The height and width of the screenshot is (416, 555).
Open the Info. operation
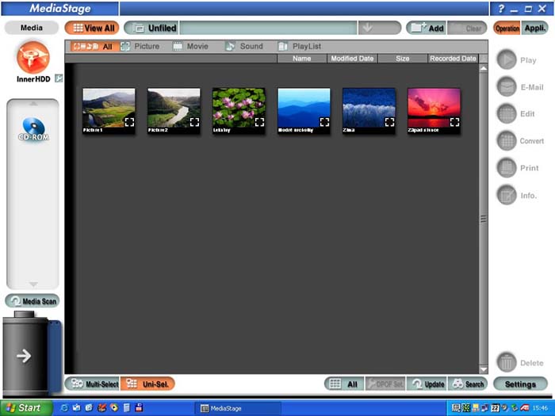pyautogui.click(x=507, y=195)
